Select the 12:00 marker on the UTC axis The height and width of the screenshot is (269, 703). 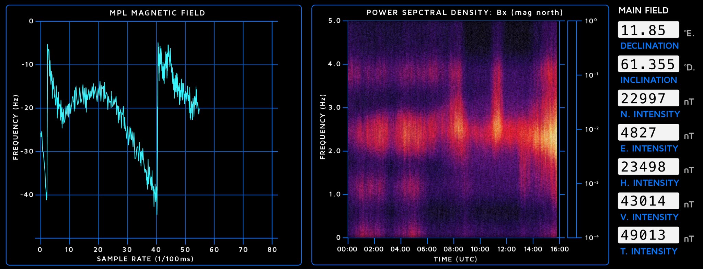pos(506,249)
